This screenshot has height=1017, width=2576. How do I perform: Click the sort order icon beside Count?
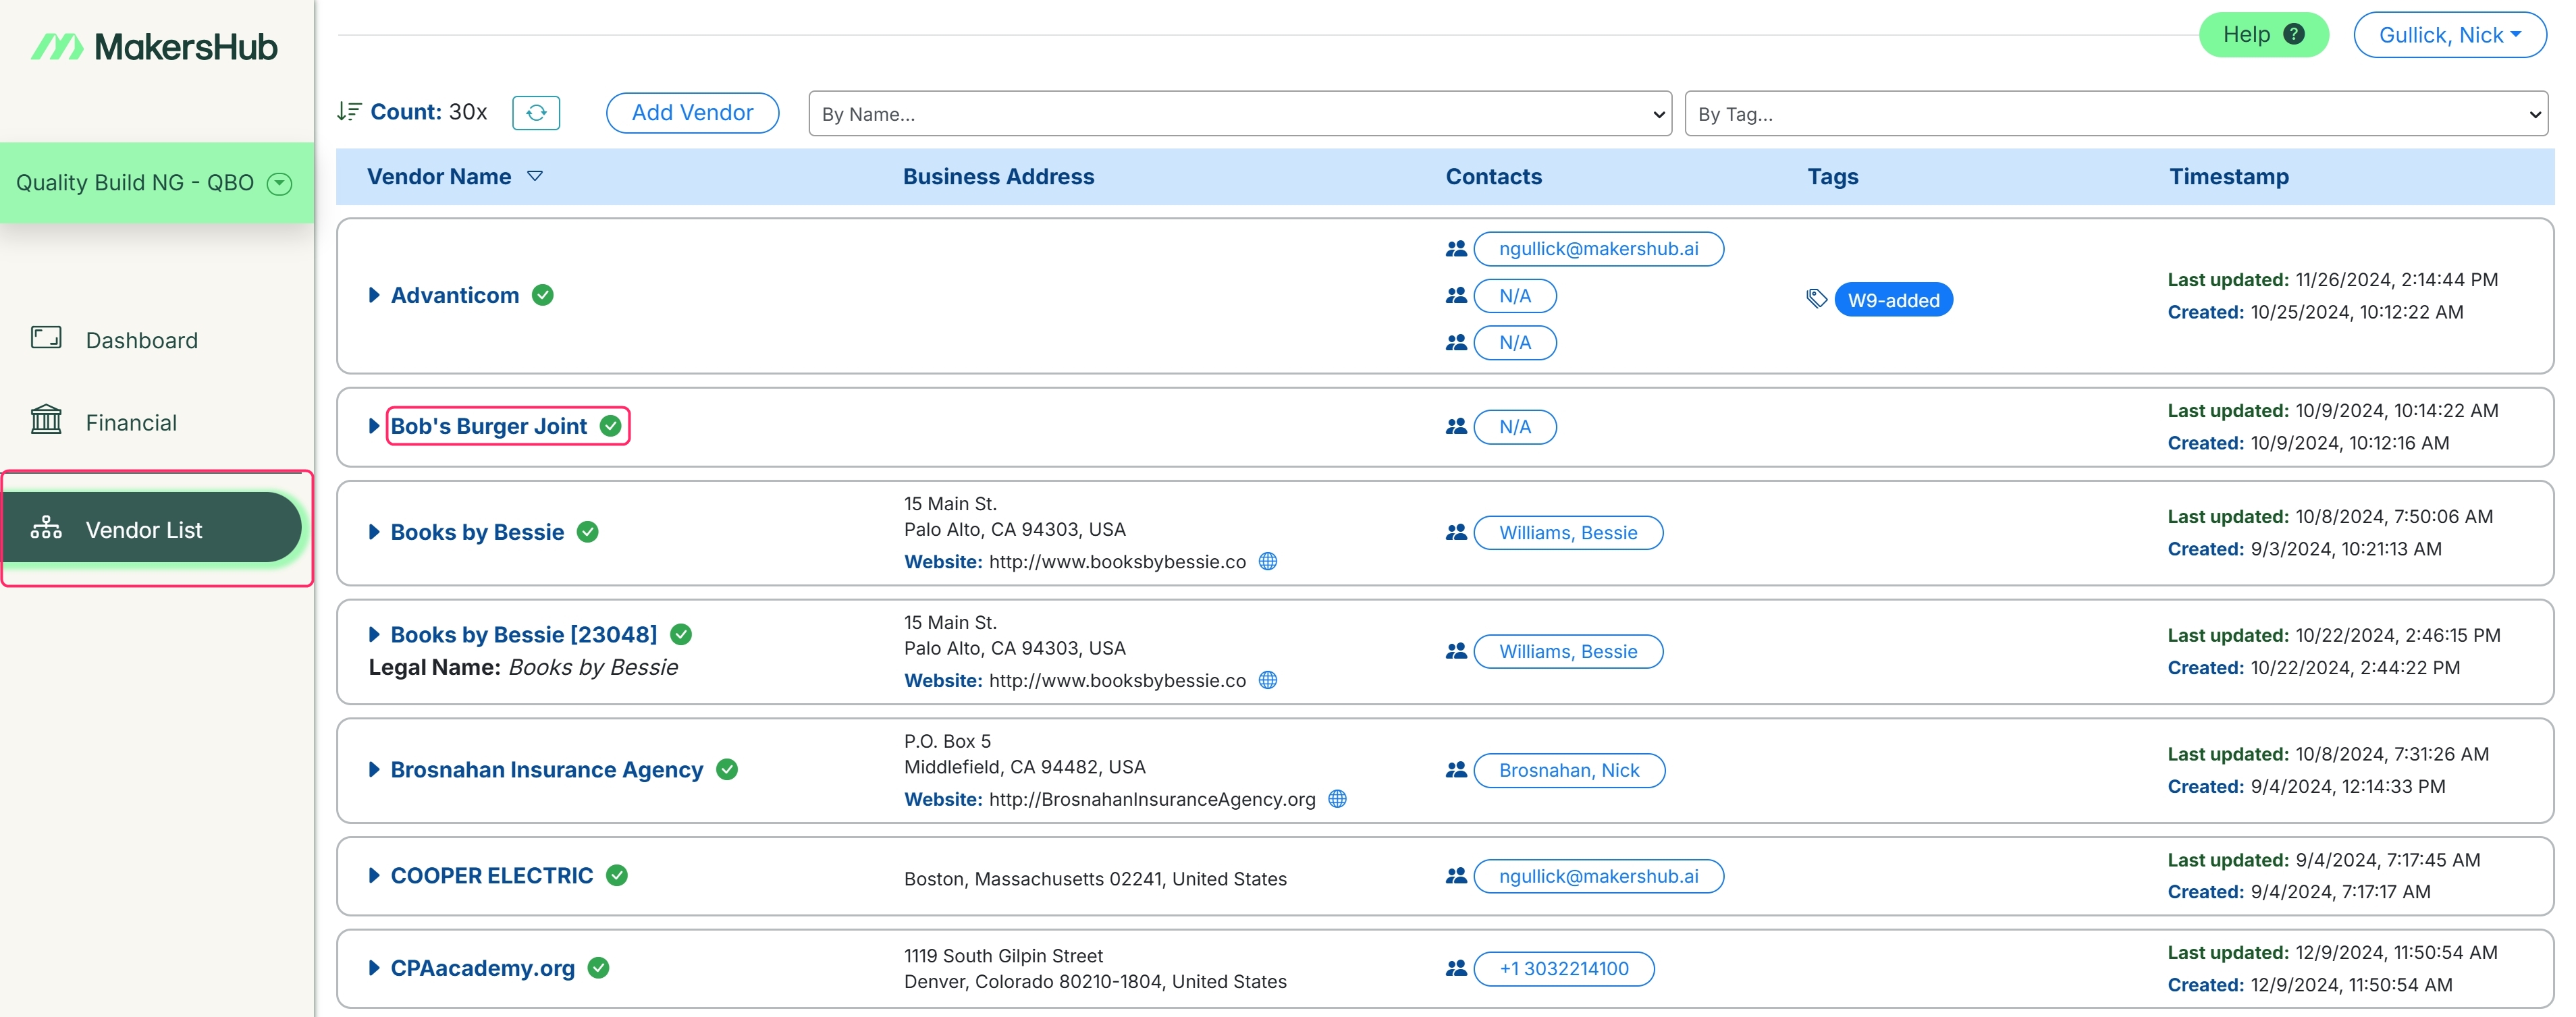(348, 112)
